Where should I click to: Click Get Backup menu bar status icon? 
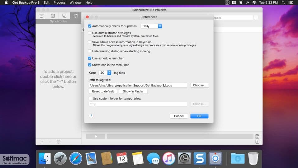point(227,2)
